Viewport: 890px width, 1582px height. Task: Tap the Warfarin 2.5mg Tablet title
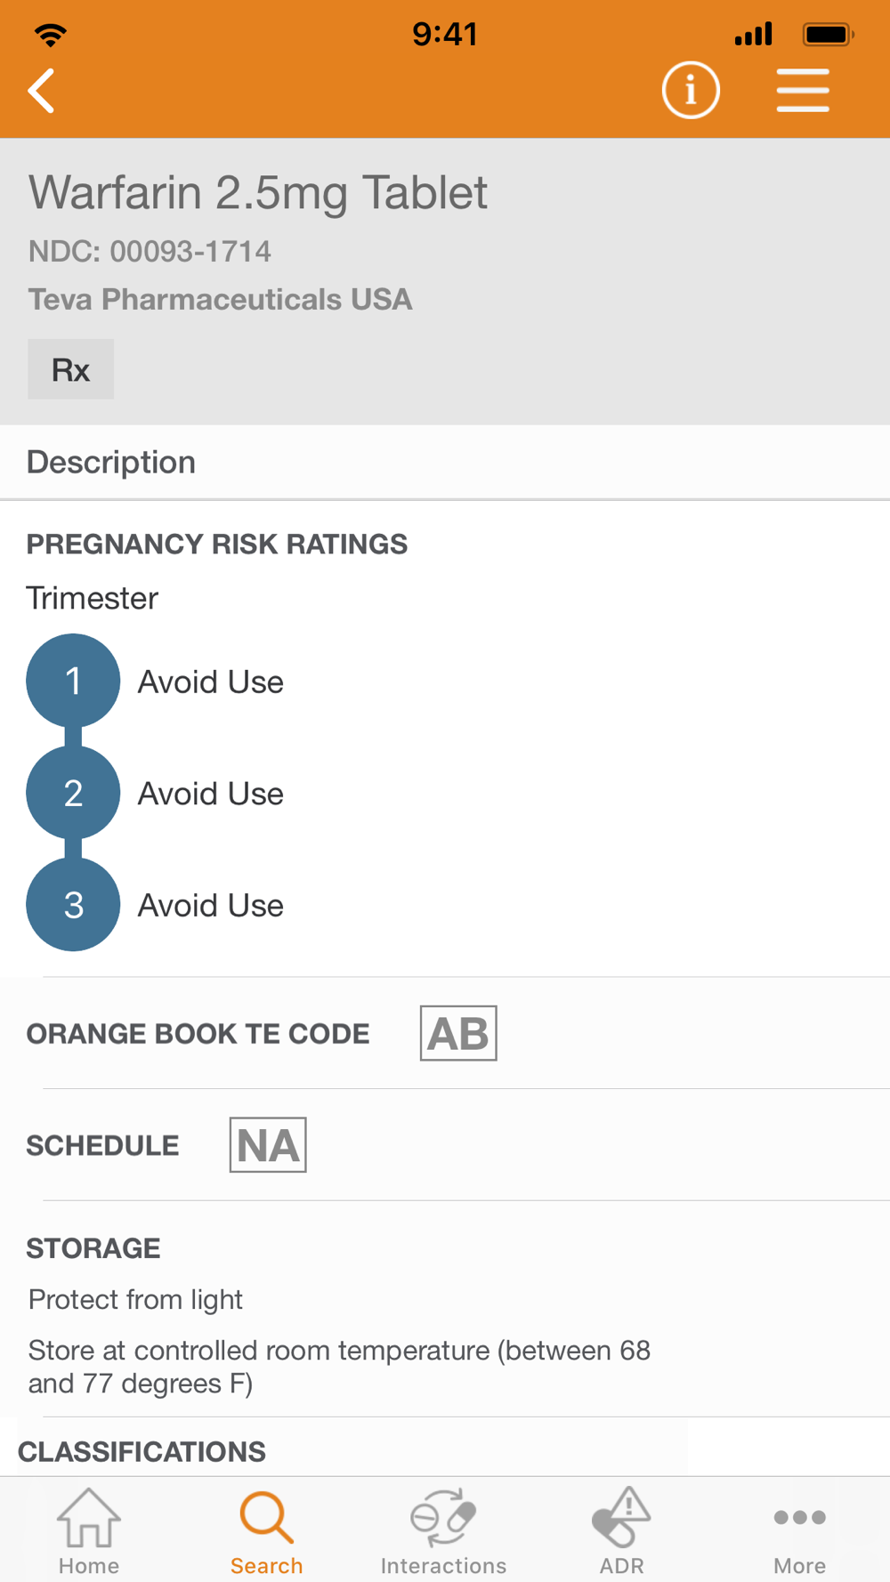click(x=258, y=193)
